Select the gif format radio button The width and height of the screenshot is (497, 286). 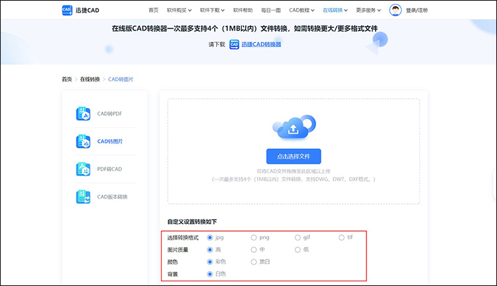tap(298, 238)
